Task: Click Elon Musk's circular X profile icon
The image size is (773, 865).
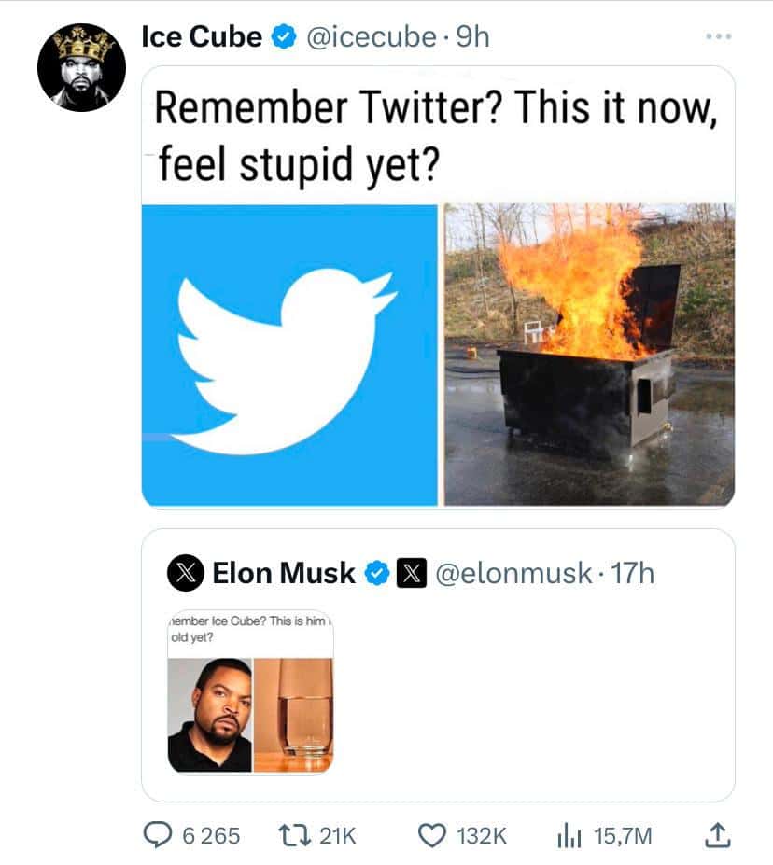Action: tap(186, 574)
